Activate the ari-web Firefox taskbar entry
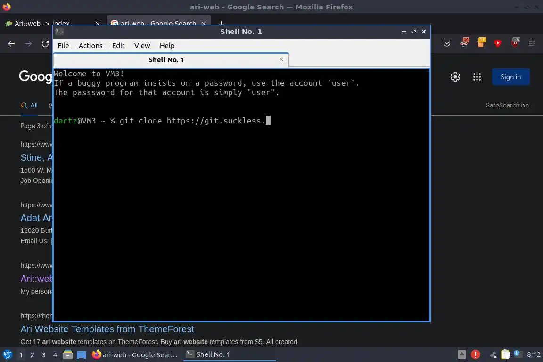The image size is (543, 362). tap(135, 355)
